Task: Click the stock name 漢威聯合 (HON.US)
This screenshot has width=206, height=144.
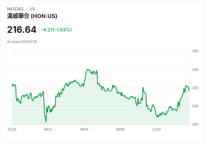Action: [32, 16]
